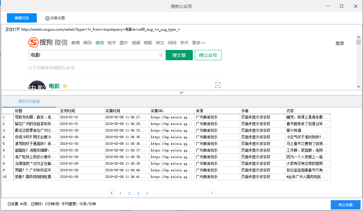Click the 搜公众号 button

point(208,55)
